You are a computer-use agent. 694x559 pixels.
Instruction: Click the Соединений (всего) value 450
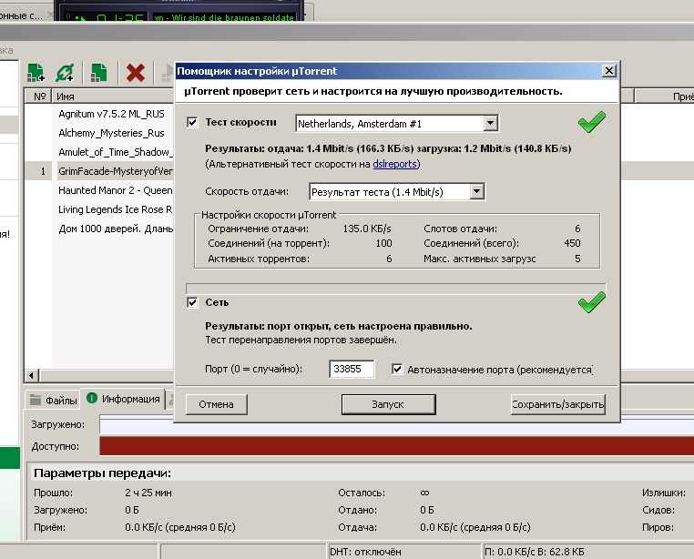[572, 243]
